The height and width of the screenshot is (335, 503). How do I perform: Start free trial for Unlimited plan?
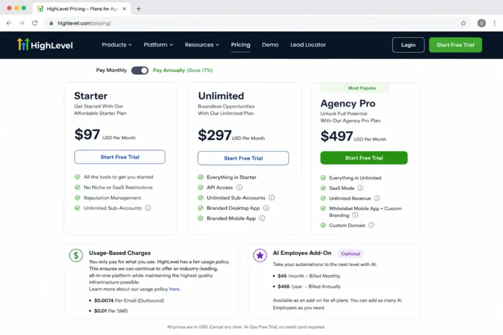click(x=243, y=158)
